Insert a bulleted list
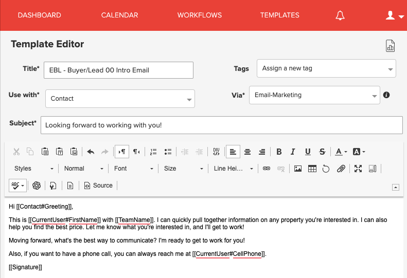 pos(168,152)
